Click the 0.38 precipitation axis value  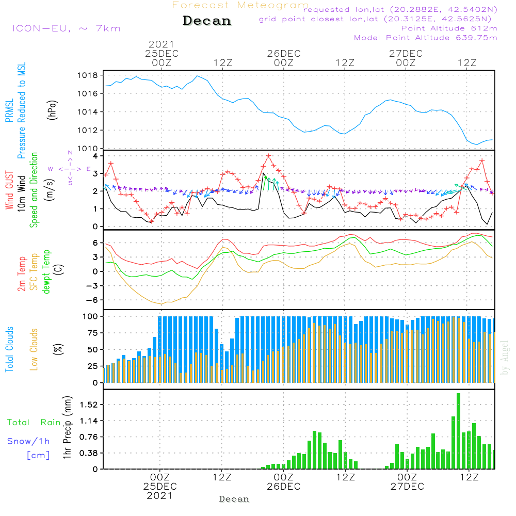[x=89, y=453]
